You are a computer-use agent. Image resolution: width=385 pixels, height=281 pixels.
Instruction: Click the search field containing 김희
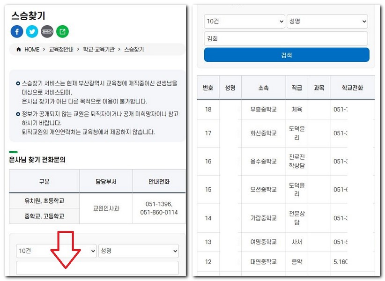(286, 38)
